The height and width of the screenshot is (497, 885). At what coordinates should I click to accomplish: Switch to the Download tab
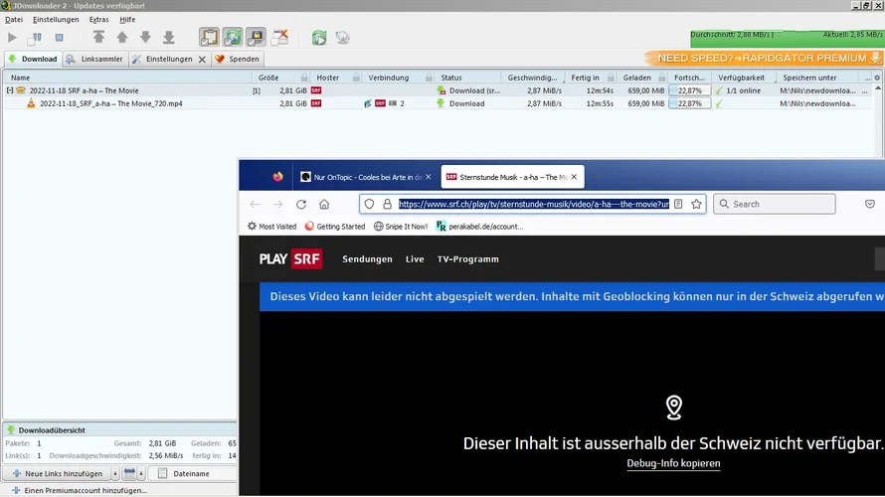(33, 59)
